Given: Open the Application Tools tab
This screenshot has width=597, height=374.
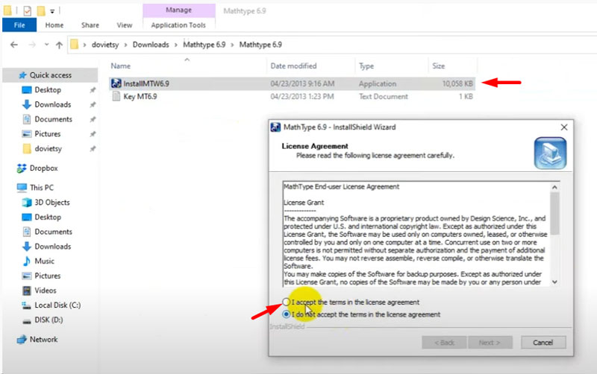Looking at the screenshot, I should (x=178, y=25).
